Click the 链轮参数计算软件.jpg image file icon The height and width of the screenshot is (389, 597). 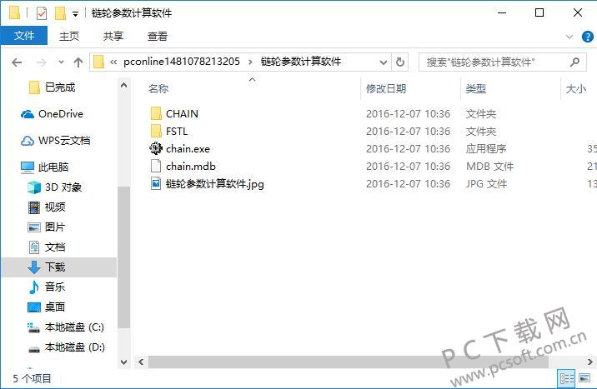155,183
